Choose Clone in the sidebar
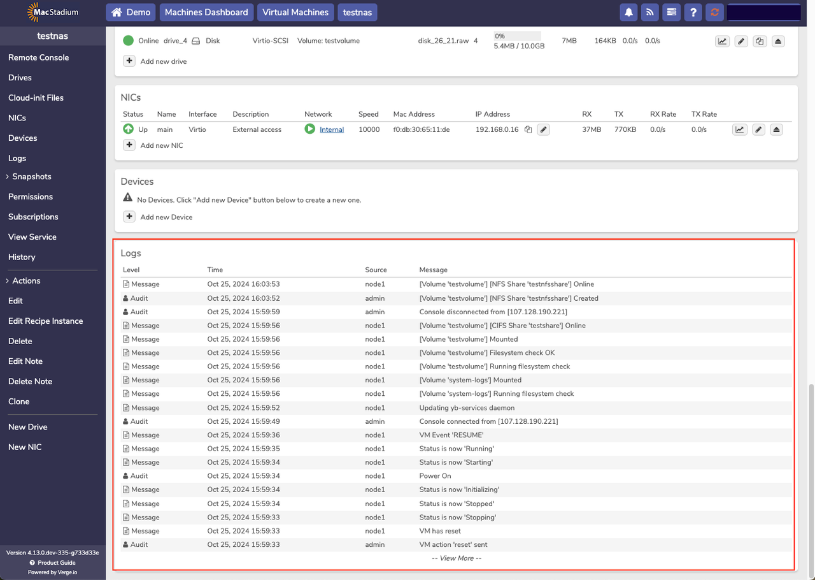The image size is (815, 580). point(19,402)
